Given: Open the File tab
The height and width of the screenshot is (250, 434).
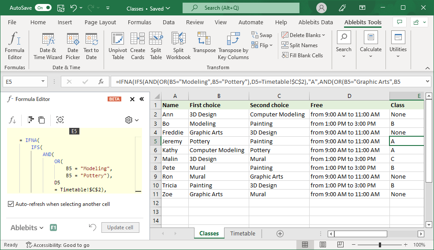Looking at the screenshot, I should point(12,22).
